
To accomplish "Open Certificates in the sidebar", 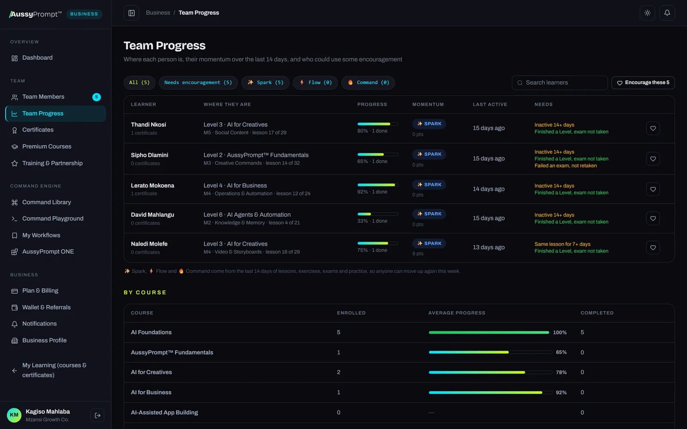I will pos(55,130).
